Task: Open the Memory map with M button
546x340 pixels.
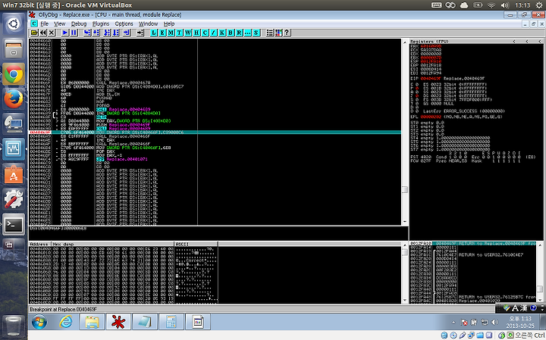Action: (x=171, y=33)
